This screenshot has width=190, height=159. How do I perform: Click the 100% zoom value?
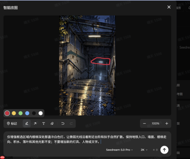155,124
